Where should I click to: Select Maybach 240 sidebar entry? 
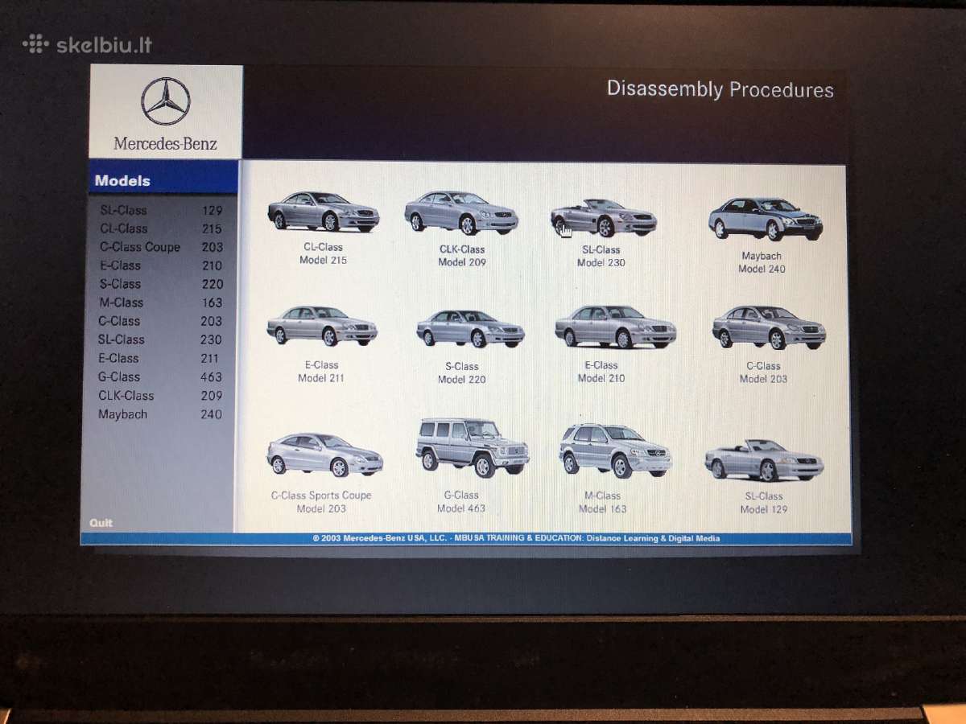pyautogui.click(x=161, y=414)
